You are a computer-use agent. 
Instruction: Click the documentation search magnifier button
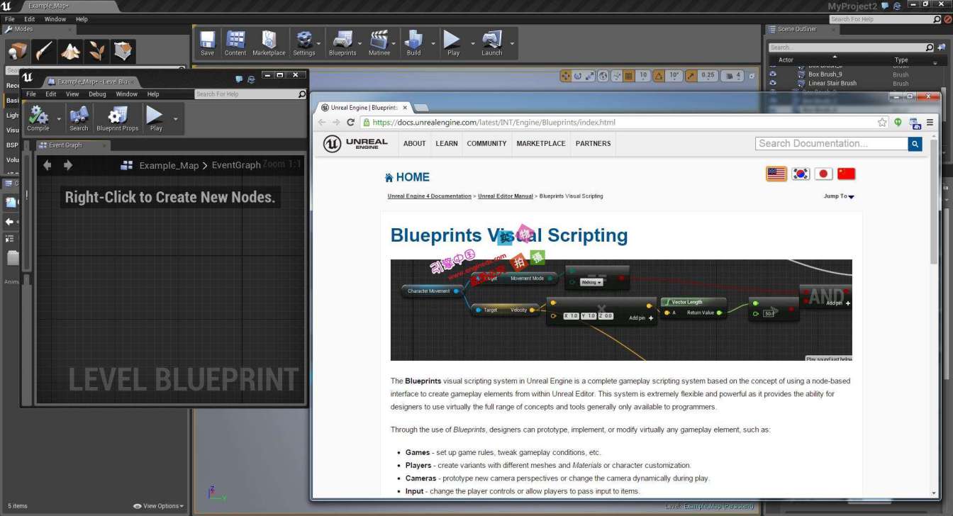[915, 144]
